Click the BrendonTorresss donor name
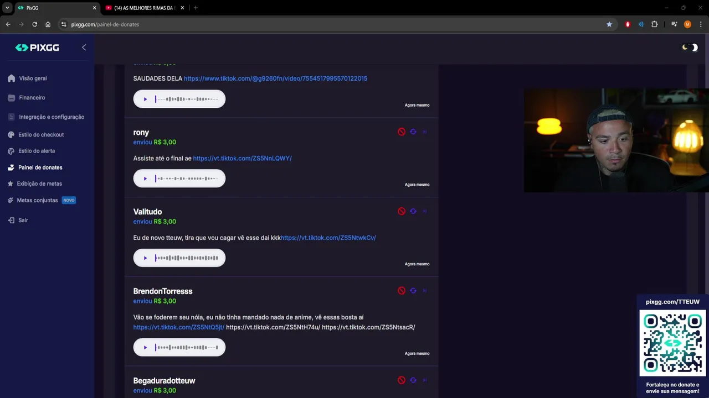Screen dimensions: 709x398 pyautogui.click(x=163, y=291)
